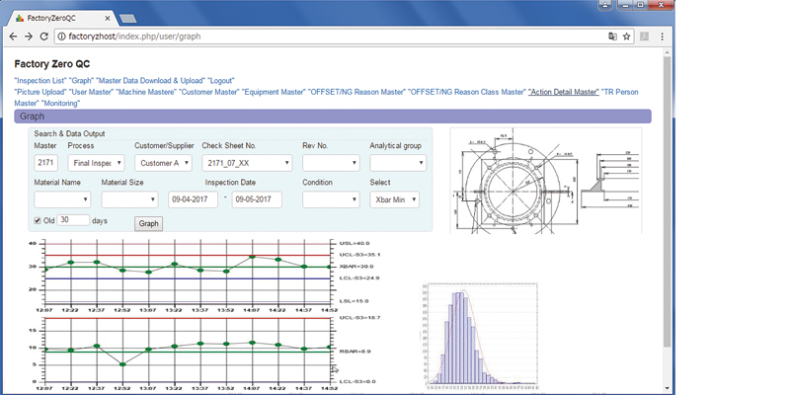
Task: Expand the Analytical group dropdown
Action: (397, 163)
